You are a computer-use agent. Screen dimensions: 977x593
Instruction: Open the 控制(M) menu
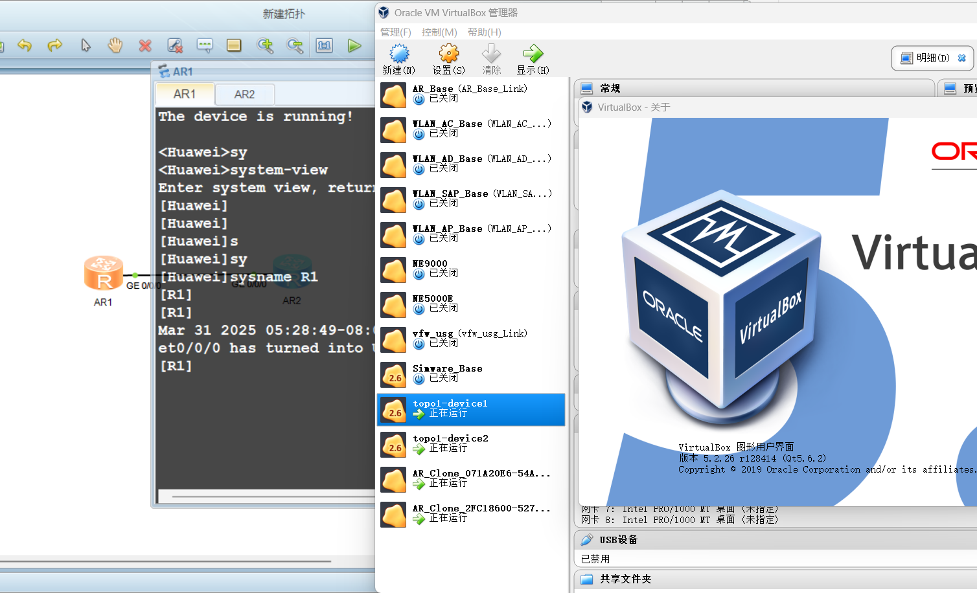click(439, 32)
